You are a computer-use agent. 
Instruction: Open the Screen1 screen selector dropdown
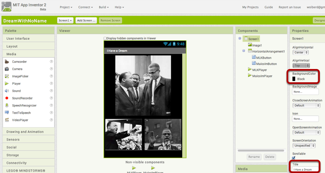(x=65, y=20)
